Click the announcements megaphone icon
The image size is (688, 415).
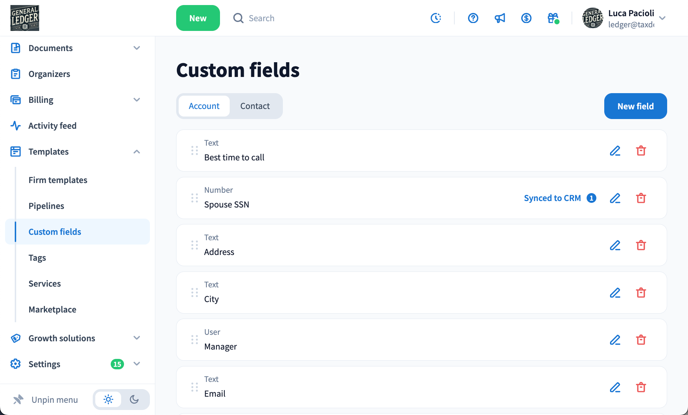click(500, 18)
